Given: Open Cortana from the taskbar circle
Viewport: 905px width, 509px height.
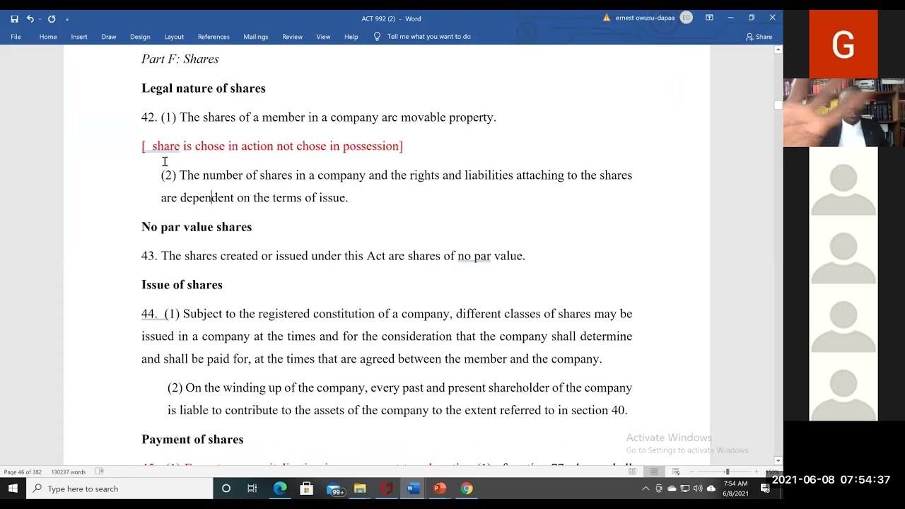Looking at the screenshot, I should tap(226, 488).
